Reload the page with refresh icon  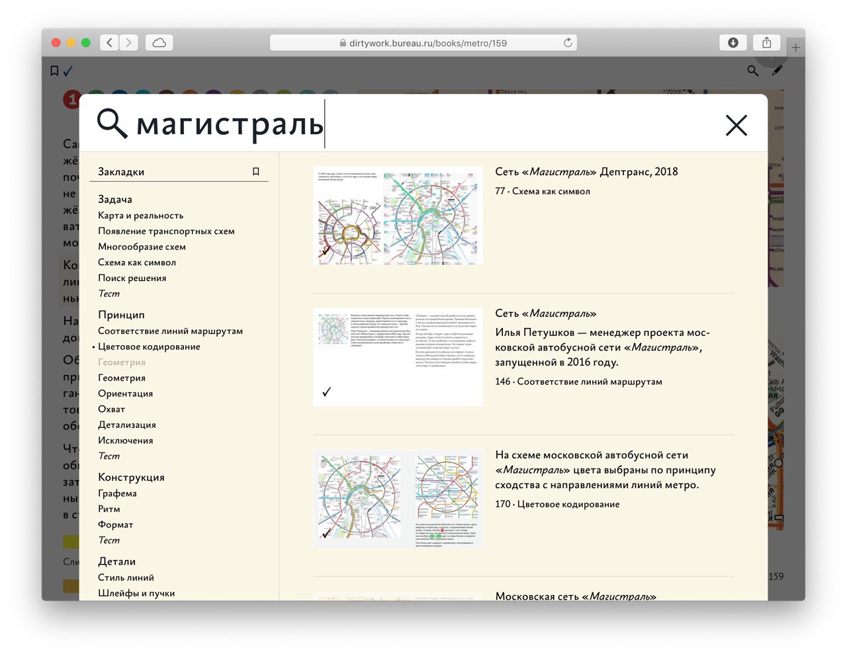[568, 43]
